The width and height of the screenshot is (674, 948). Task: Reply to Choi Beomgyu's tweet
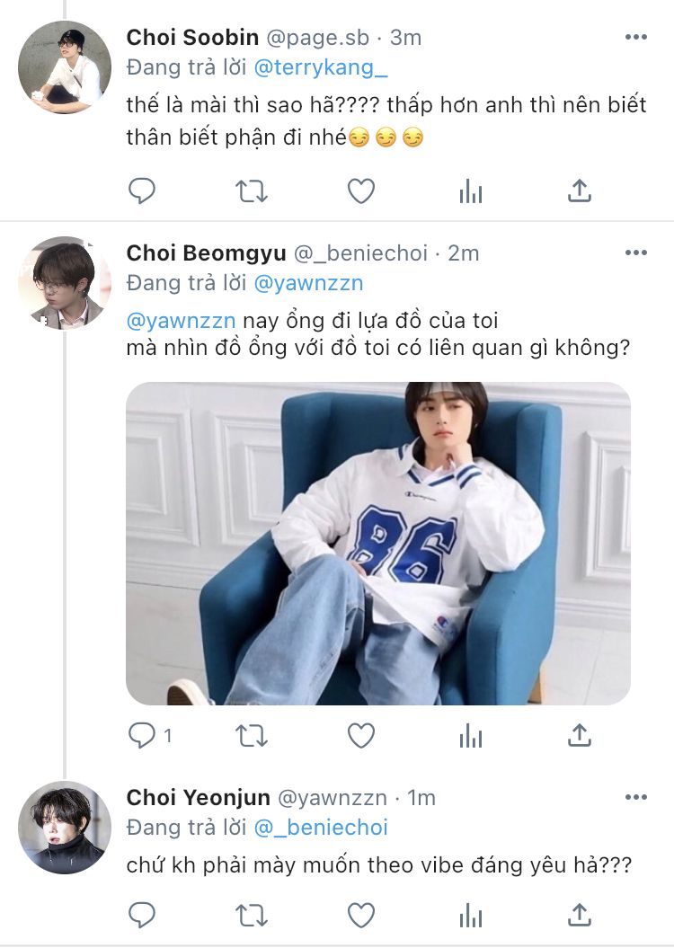coord(144,736)
